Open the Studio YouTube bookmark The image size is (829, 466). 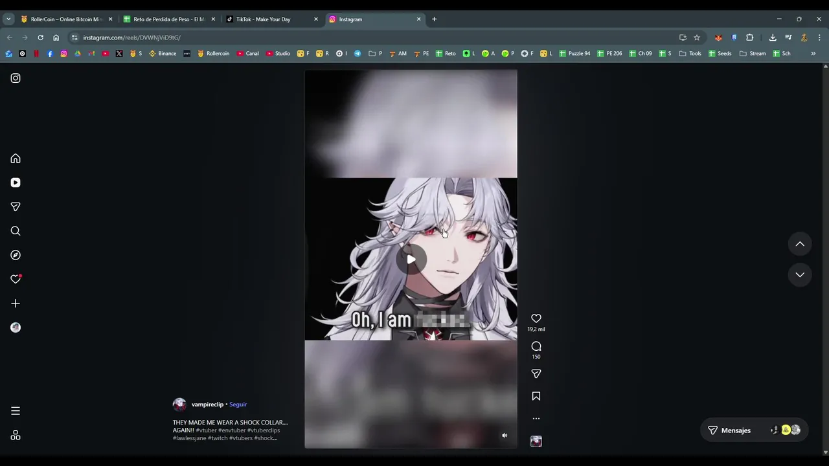click(x=278, y=54)
